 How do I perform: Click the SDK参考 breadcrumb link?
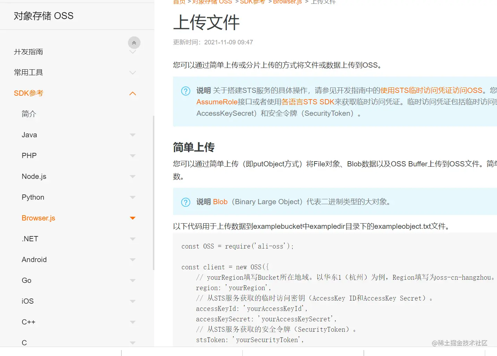pyautogui.click(x=252, y=2)
